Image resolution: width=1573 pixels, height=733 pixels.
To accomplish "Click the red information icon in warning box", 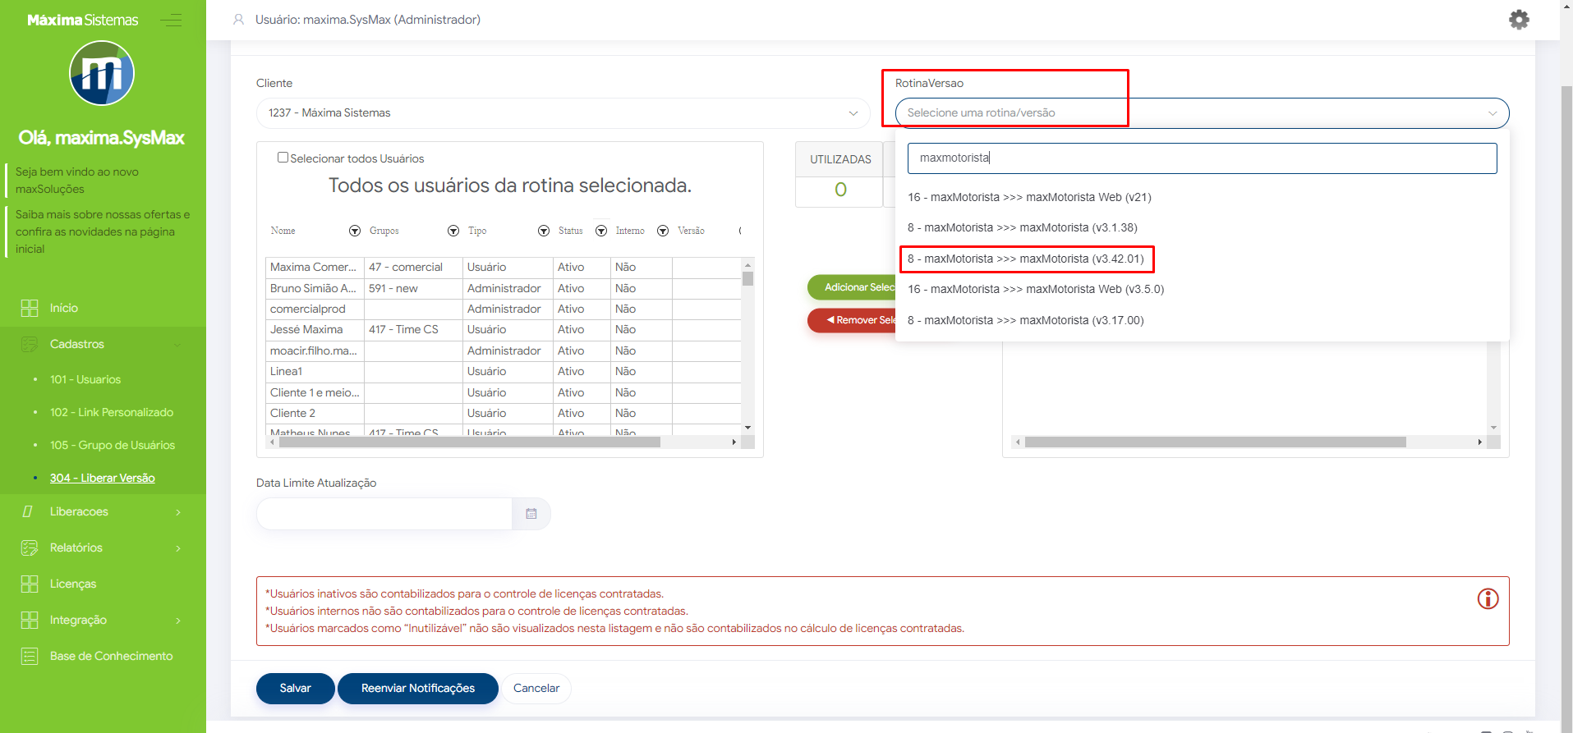I will (1488, 599).
